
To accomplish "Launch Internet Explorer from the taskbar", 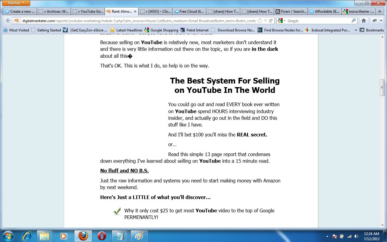I will pos(27,236).
